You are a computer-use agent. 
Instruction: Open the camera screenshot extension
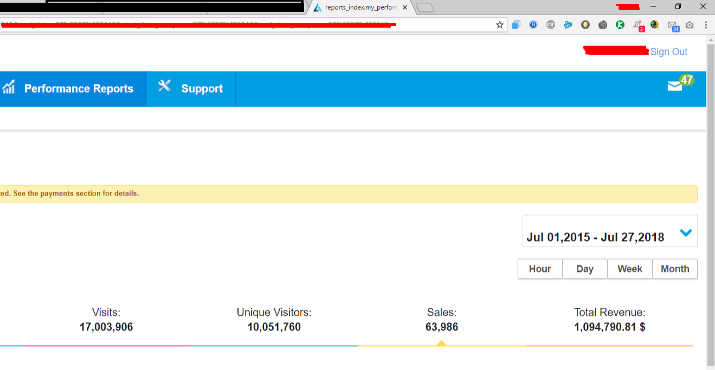pyautogui.click(x=690, y=25)
